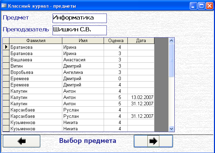Maximize the Классный журнал window
215x153 pixels.
201,6
